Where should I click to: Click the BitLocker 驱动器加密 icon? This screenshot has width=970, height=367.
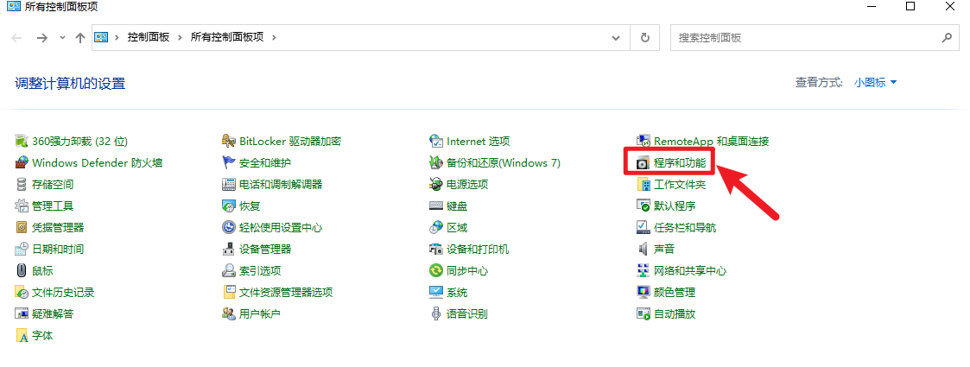(229, 142)
